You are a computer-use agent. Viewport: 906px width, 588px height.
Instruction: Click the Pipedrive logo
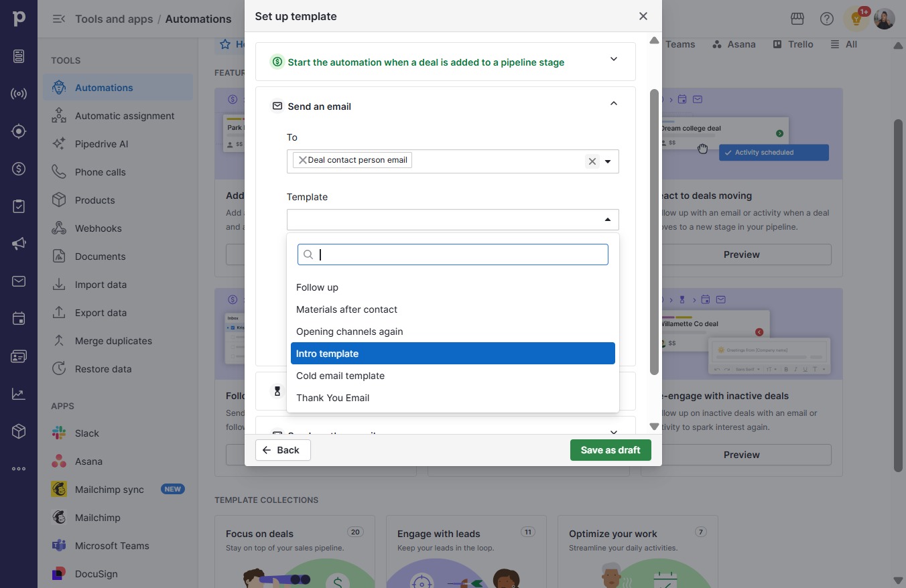pyautogui.click(x=19, y=19)
